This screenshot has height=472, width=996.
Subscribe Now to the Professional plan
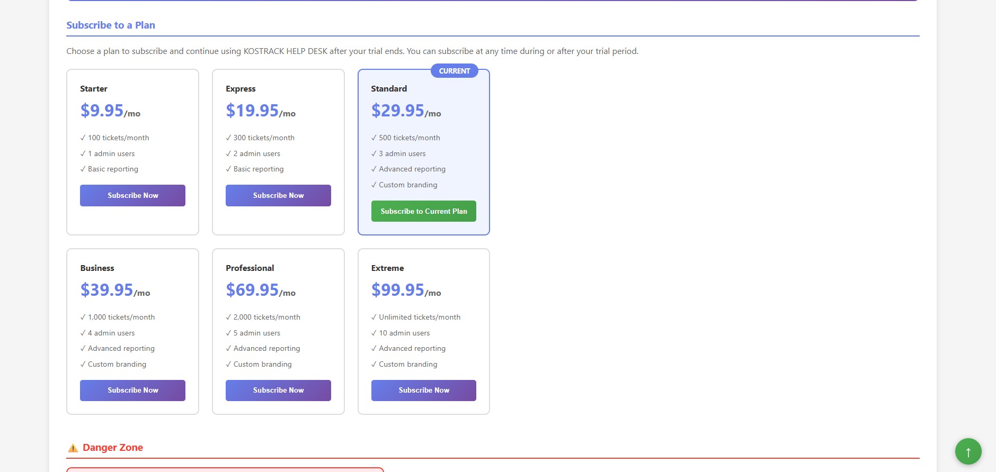click(x=278, y=390)
